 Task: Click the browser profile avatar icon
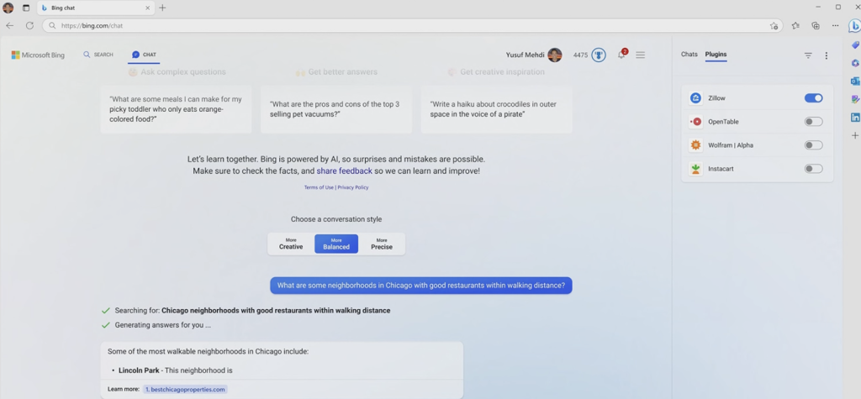pos(8,8)
